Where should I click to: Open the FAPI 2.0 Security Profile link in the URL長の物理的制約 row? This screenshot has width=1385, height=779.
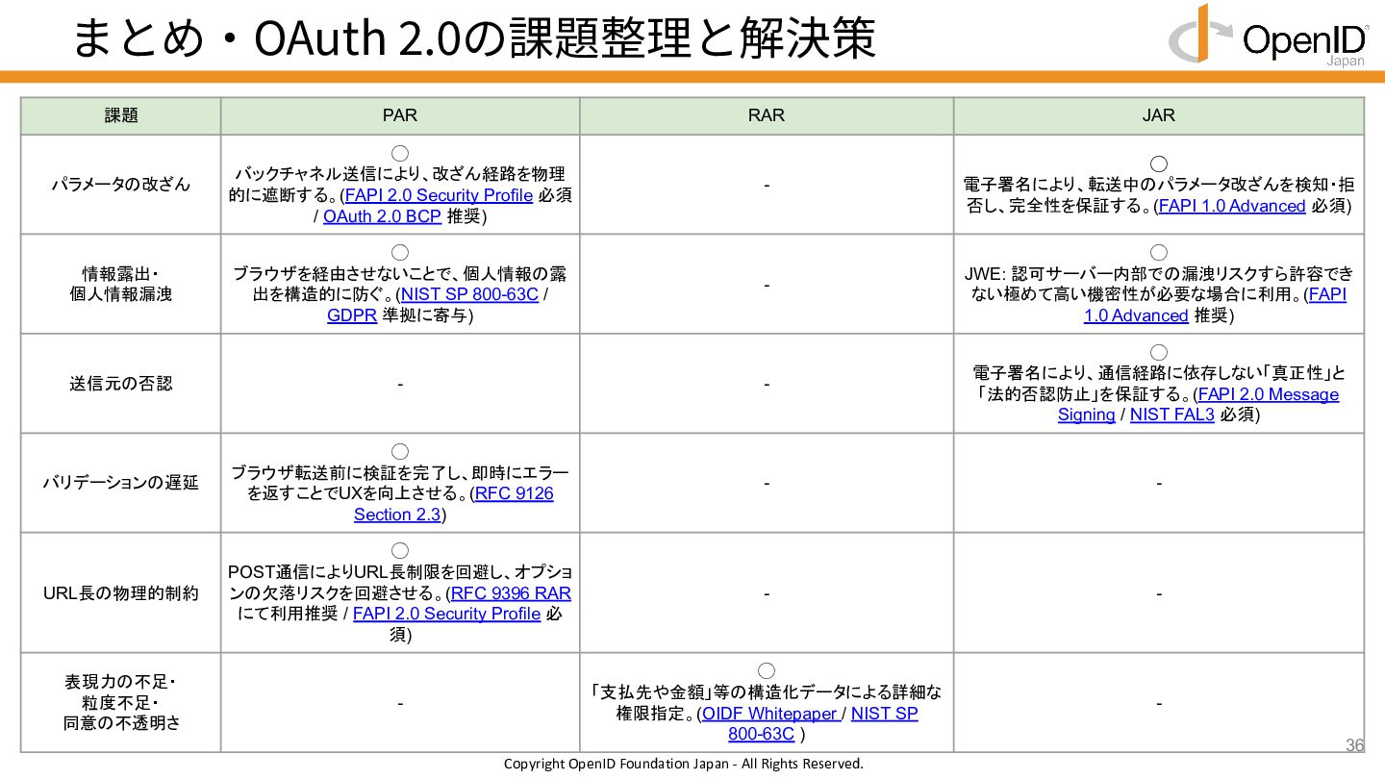click(x=446, y=614)
